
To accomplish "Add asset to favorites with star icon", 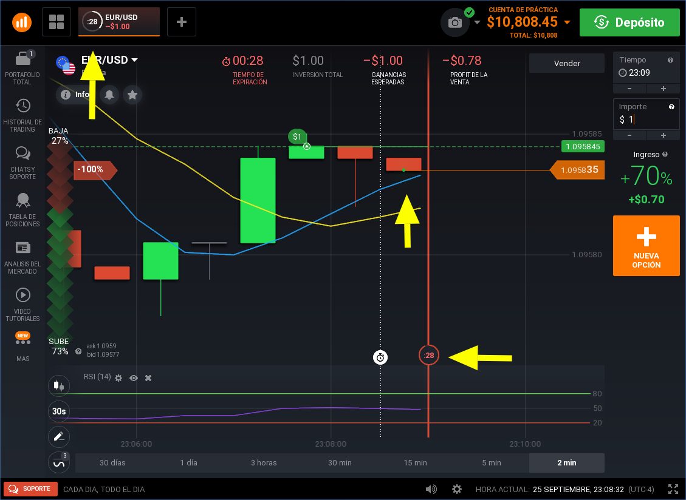I will (x=132, y=95).
